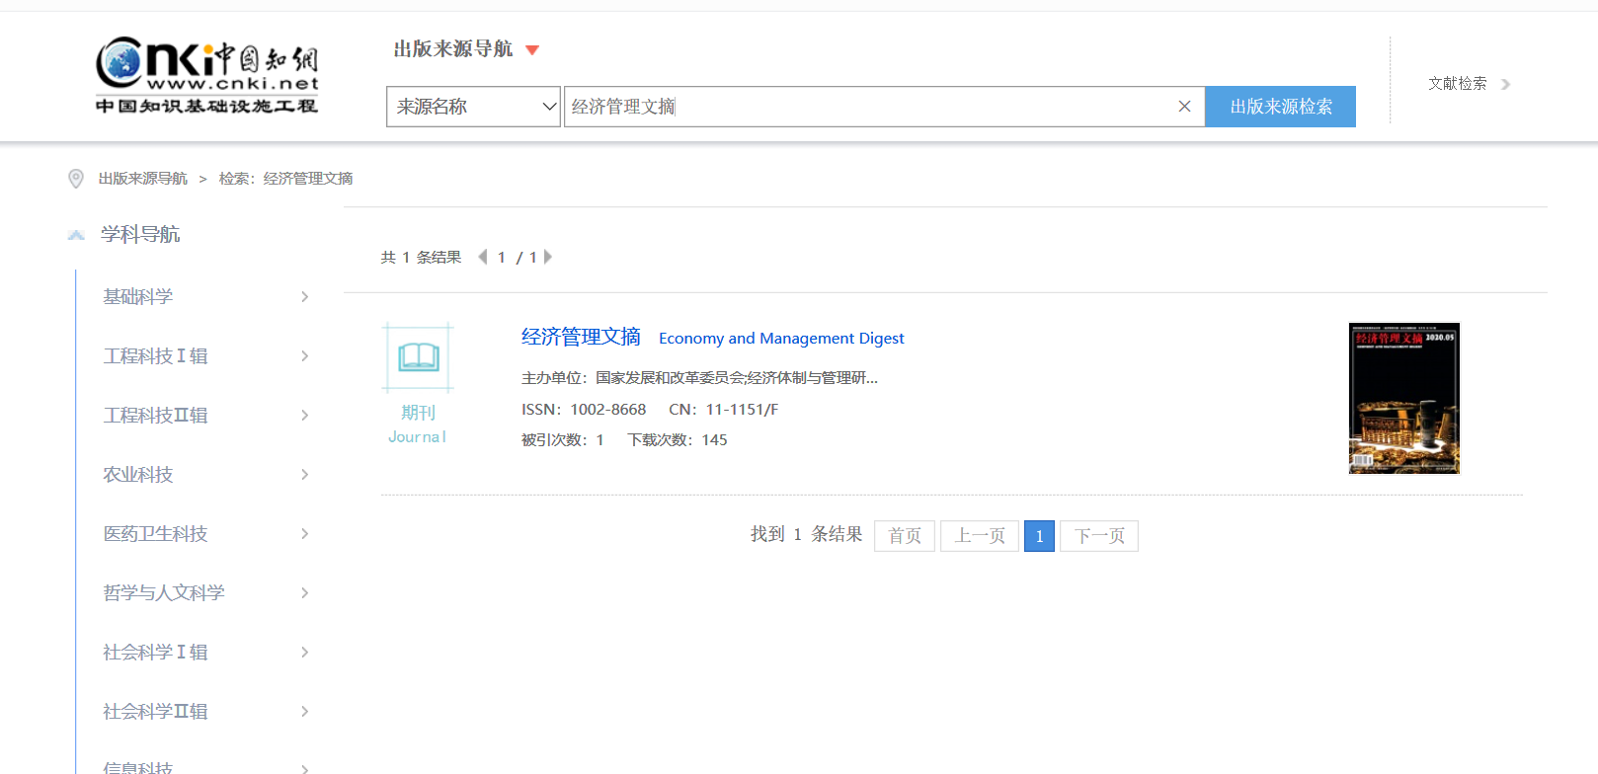Click the 主办单位 sponsor text
Viewport: 1598px width, 774px height.
699,378
